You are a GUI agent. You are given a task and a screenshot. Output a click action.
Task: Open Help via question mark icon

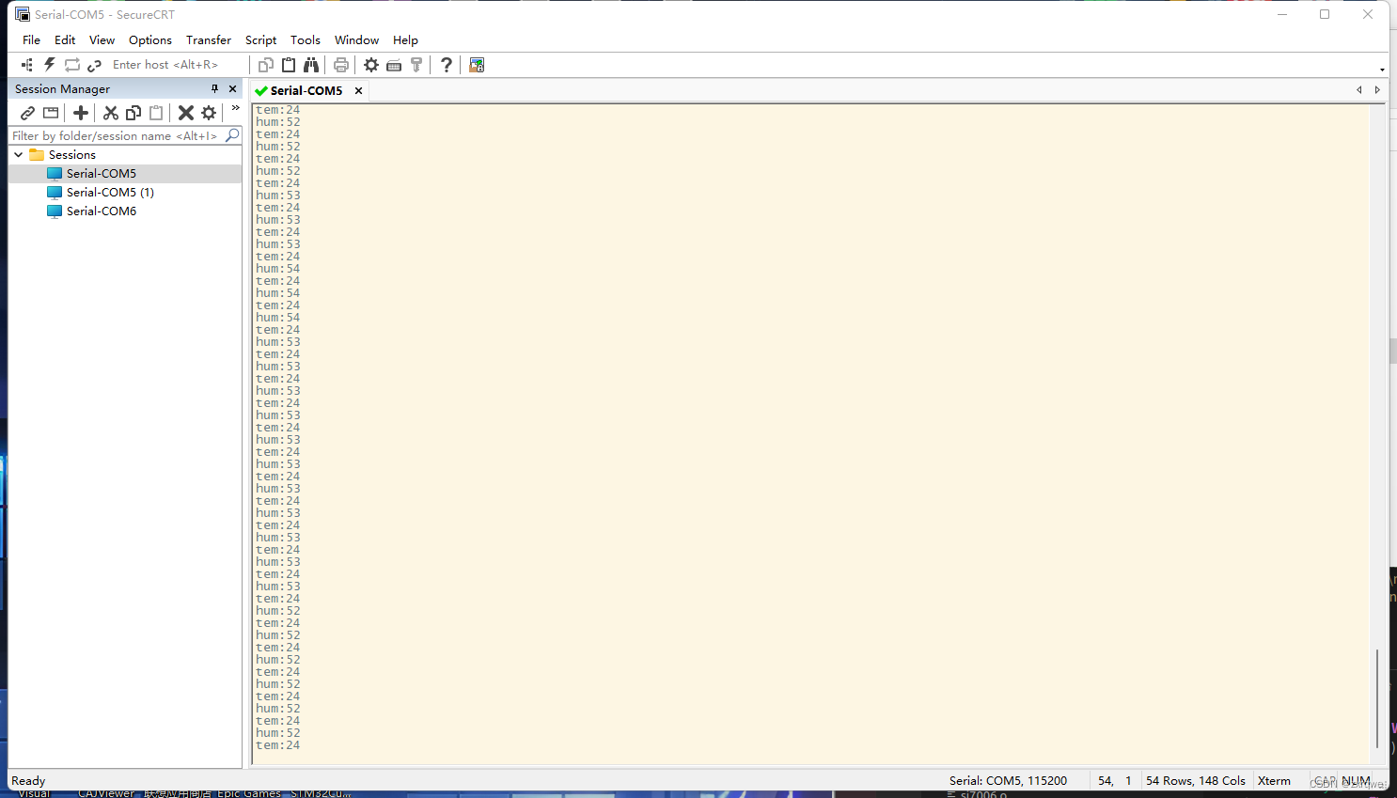coord(447,65)
